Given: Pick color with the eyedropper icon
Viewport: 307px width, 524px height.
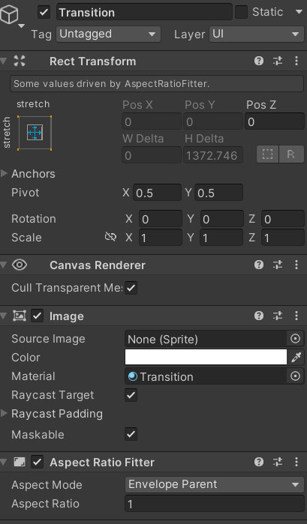Looking at the screenshot, I should pos(296,358).
